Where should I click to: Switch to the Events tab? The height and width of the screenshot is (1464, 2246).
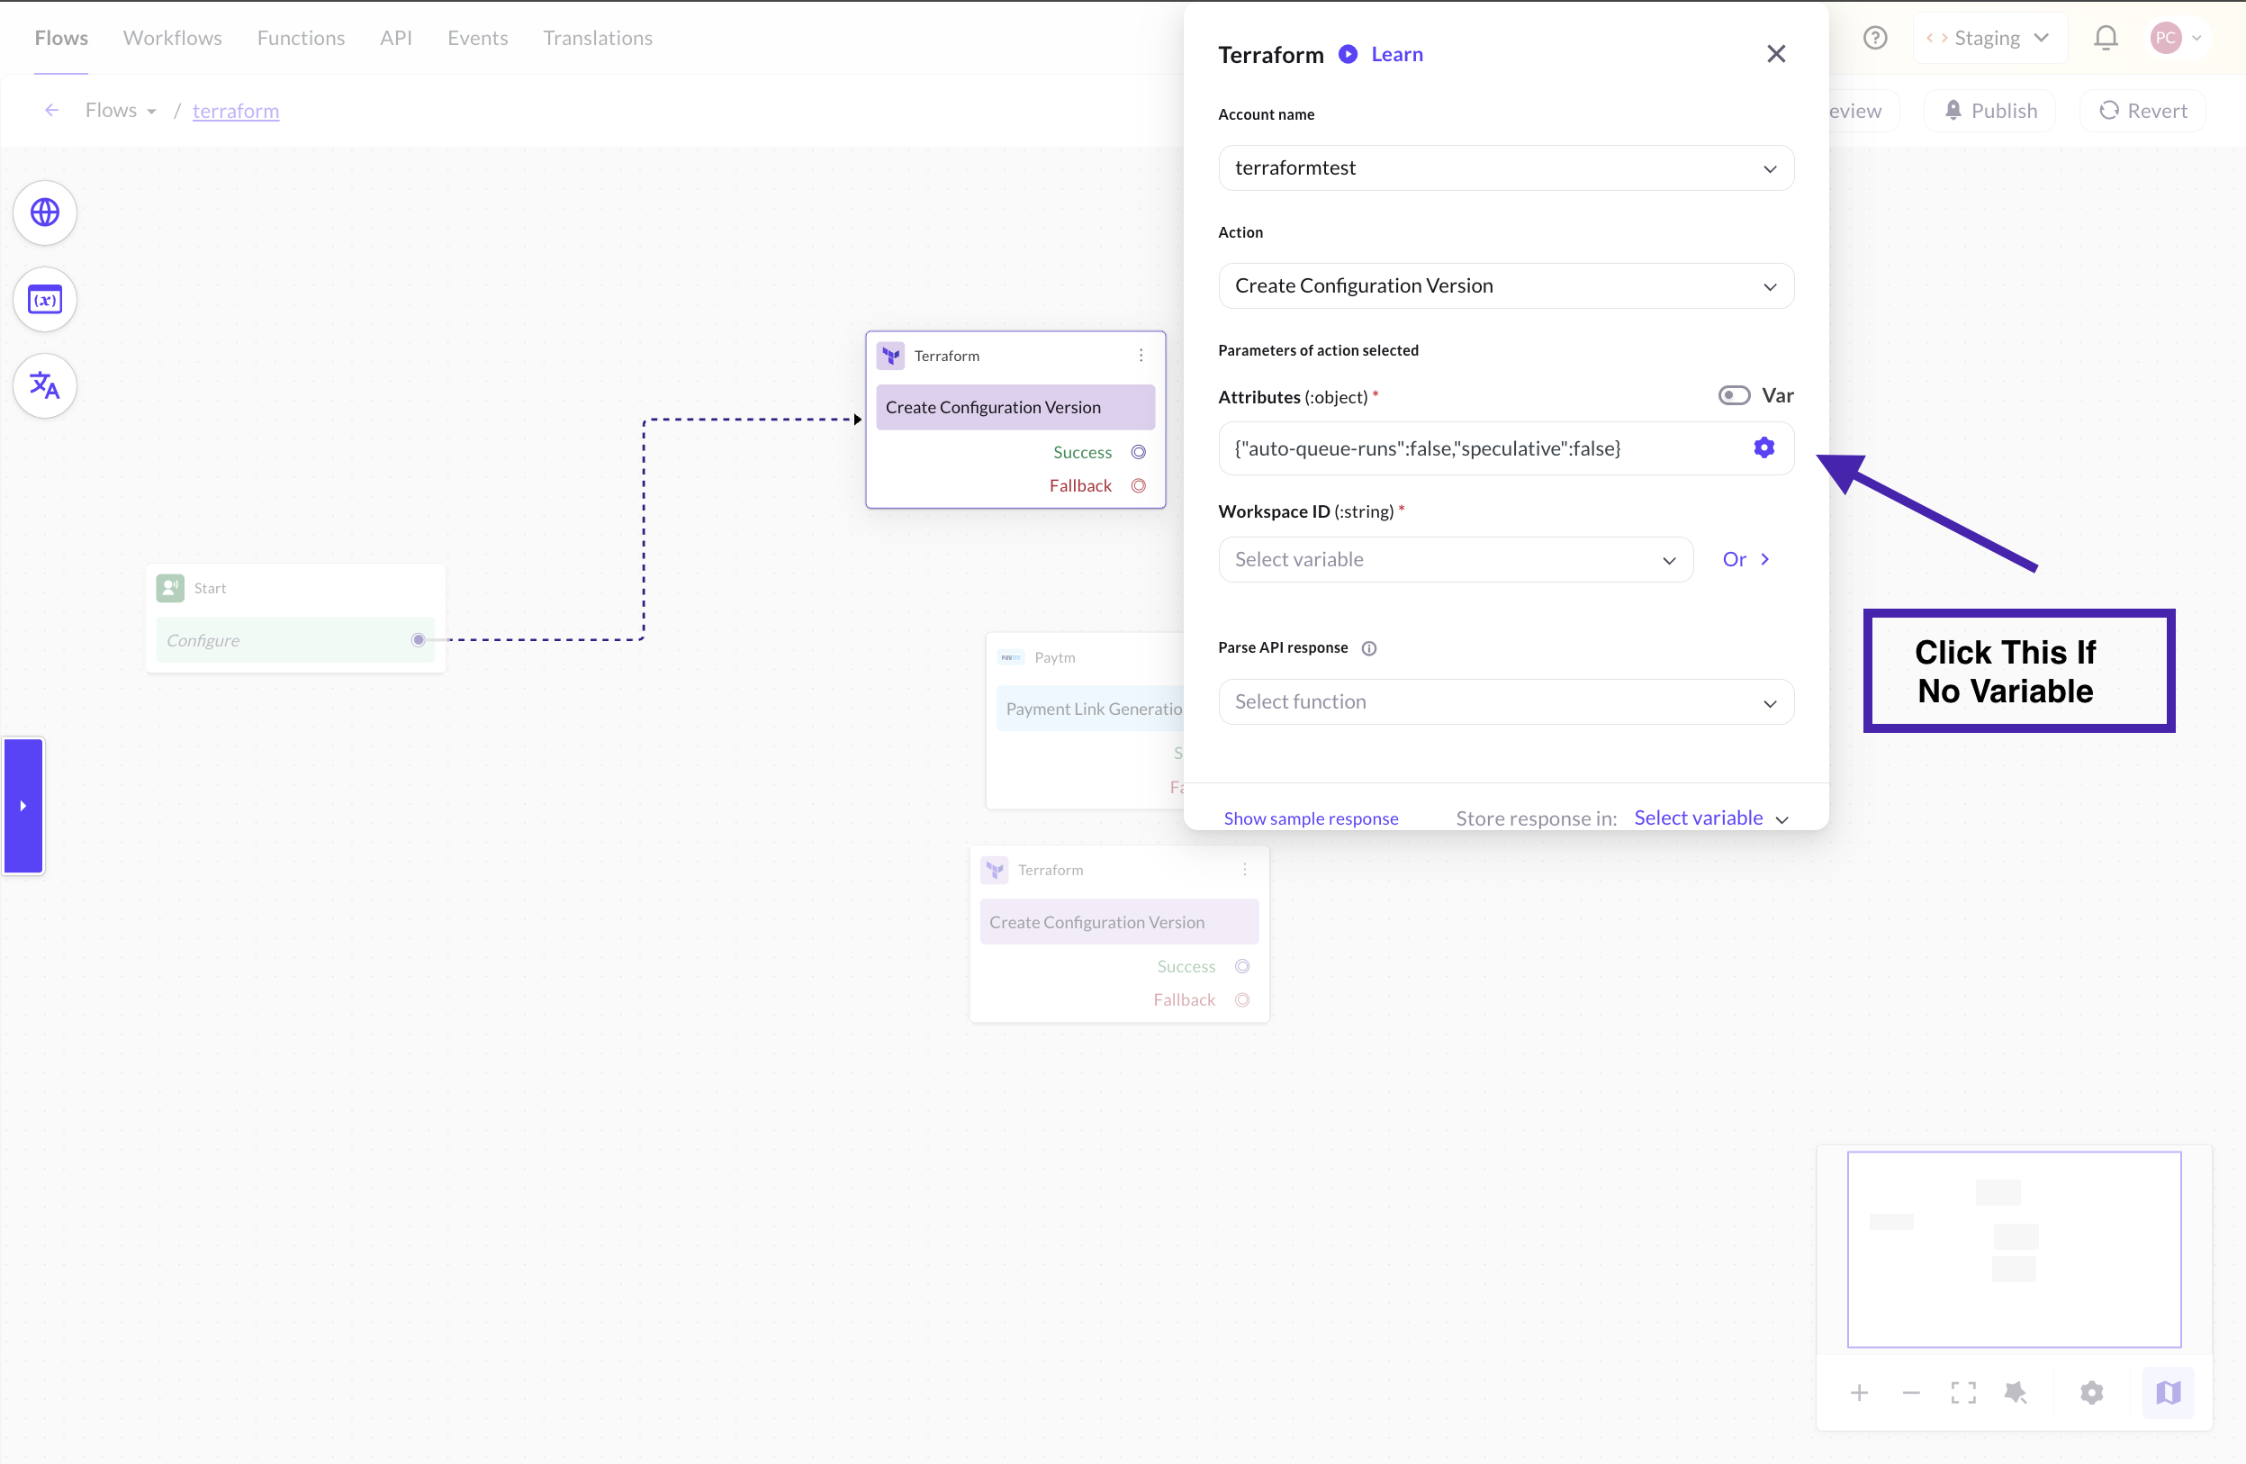coord(477,38)
